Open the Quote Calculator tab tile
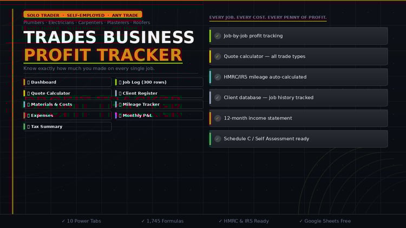This screenshot has width=406, height=228. (67, 93)
